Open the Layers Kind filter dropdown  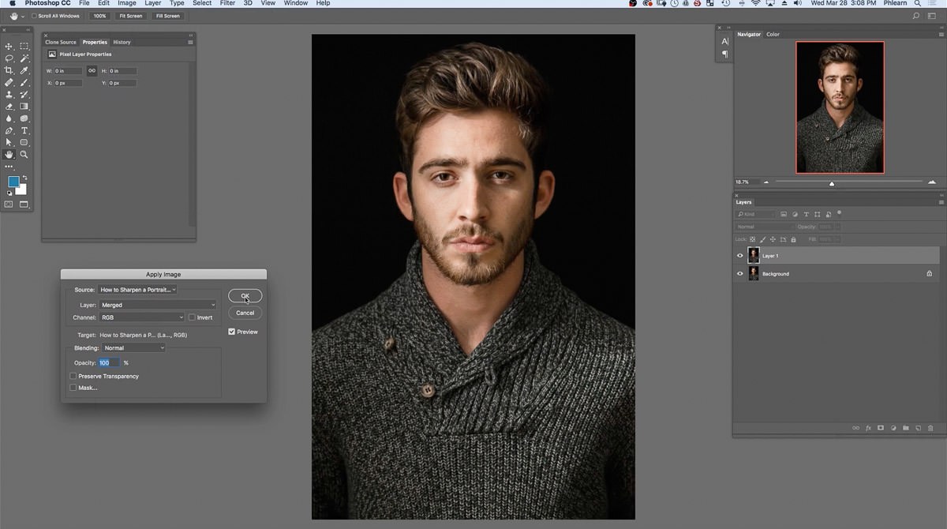tap(756, 214)
